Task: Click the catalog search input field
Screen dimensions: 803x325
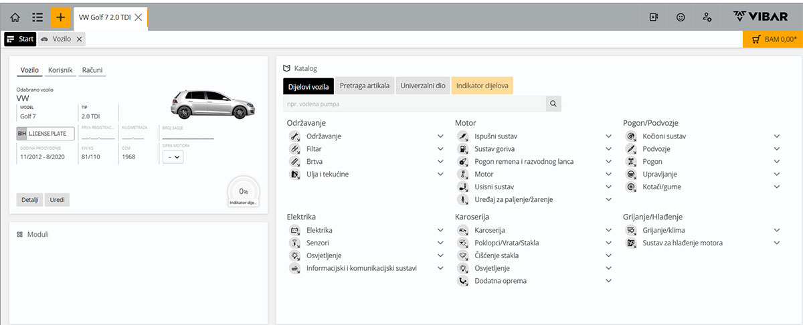Action: (x=415, y=104)
